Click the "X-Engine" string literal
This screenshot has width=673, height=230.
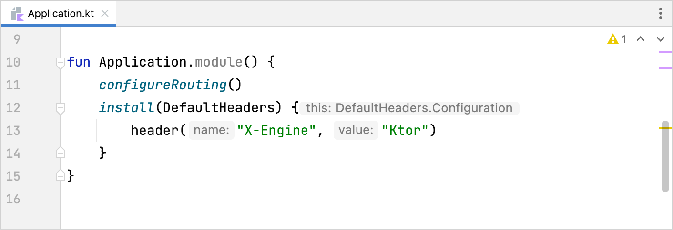tap(276, 130)
